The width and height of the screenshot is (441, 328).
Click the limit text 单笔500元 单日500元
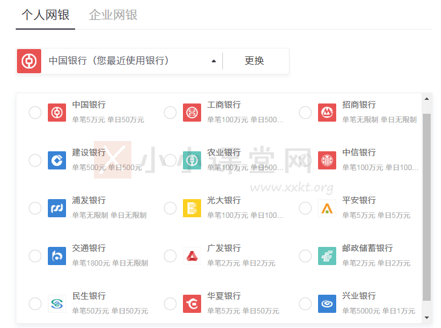point(107,168)
